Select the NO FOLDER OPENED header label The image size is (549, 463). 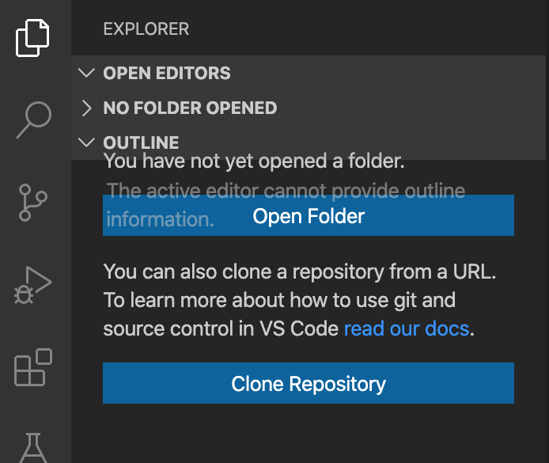coord(190,108)
